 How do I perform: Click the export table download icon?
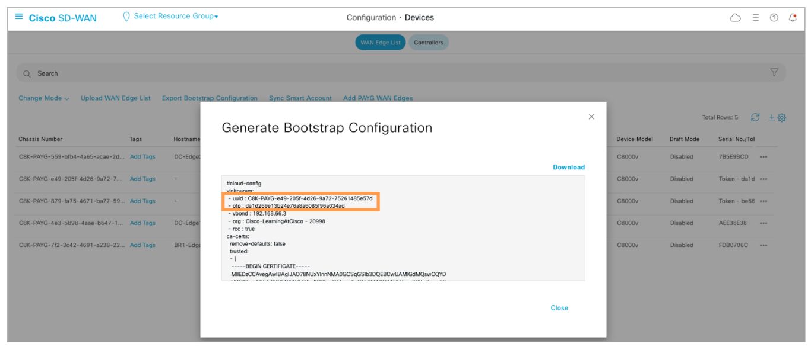click(x=772, y=118)
